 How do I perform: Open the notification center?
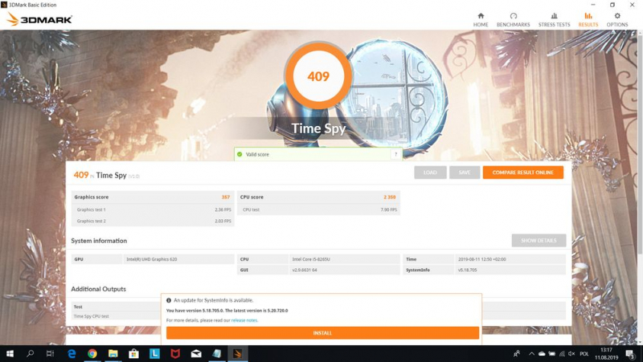click(x=630, y=354)
